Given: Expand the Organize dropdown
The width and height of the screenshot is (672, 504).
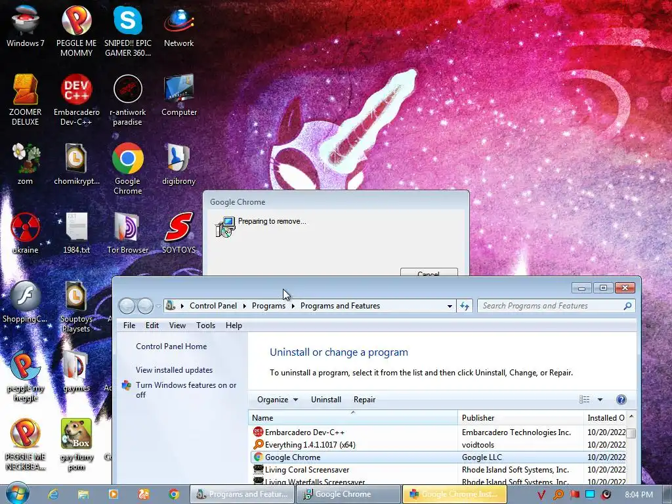Looking at the screenshot, I should pyautogui.click(x=278, y=400).
